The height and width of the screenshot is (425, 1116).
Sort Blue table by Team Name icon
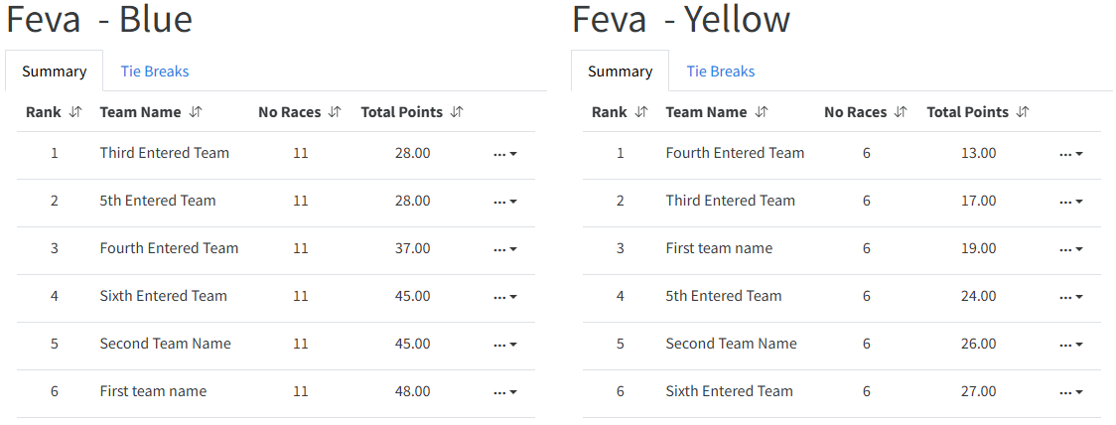[x=196, y=112]
